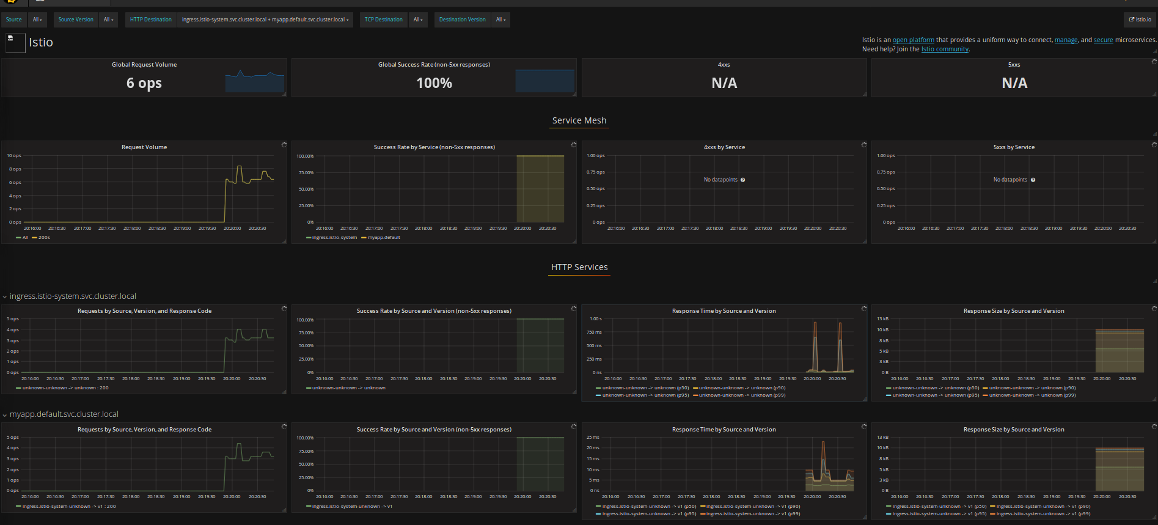
Task: Open the Global Success Rate panel title menu
Action: tap(434, 65)
